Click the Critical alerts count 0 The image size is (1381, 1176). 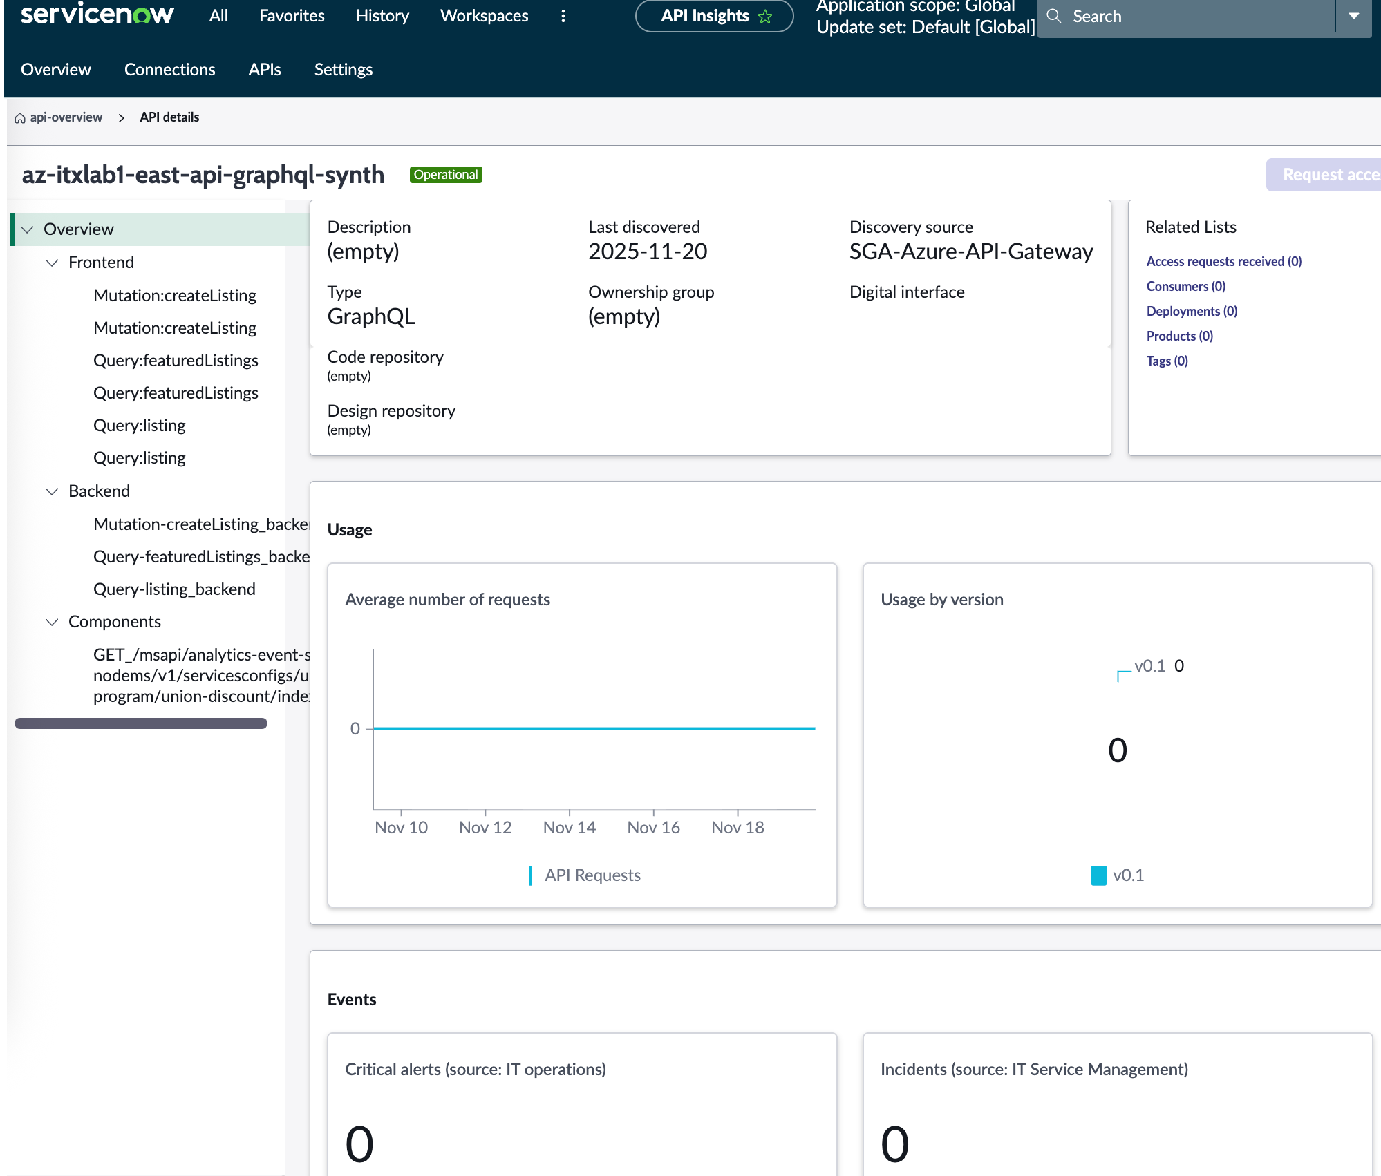(359, 1144)
